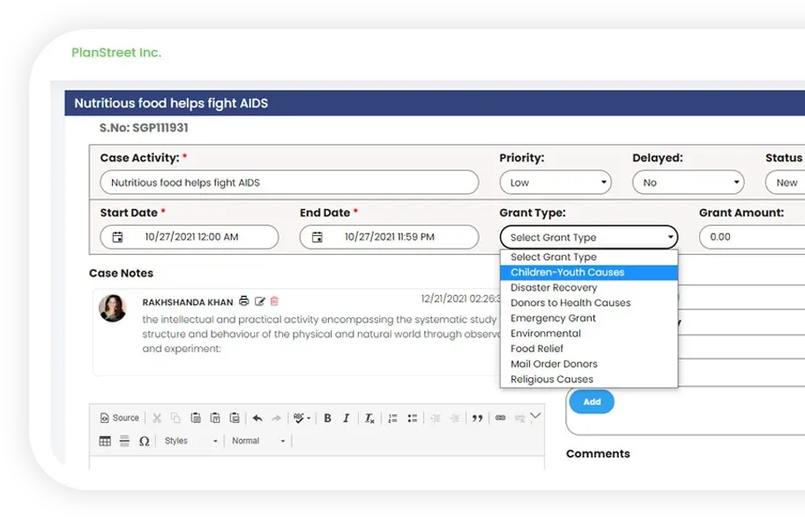Print Rakhshanda Khan's case note
805x519 pixels.
point(244,301)
